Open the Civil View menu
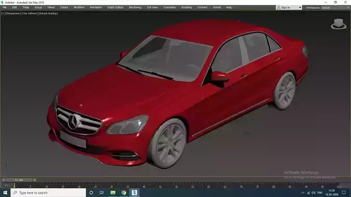The height and width of the screenshot is (197, 351). (x=153, y=7)
